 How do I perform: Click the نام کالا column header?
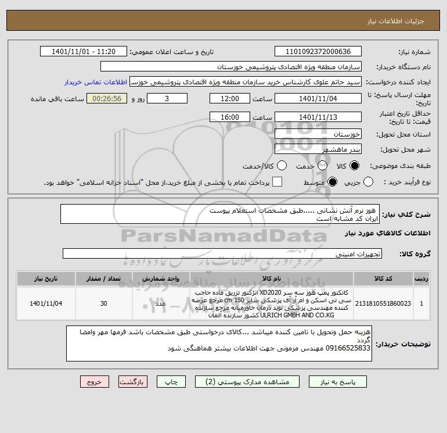[x=272, y=278]
